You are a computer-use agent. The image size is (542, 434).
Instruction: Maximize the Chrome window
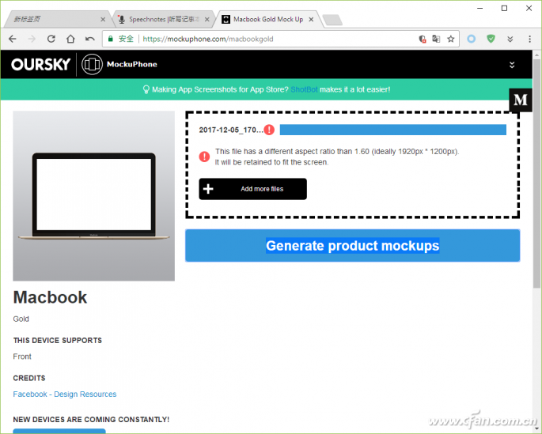click(x=504, y=8)
